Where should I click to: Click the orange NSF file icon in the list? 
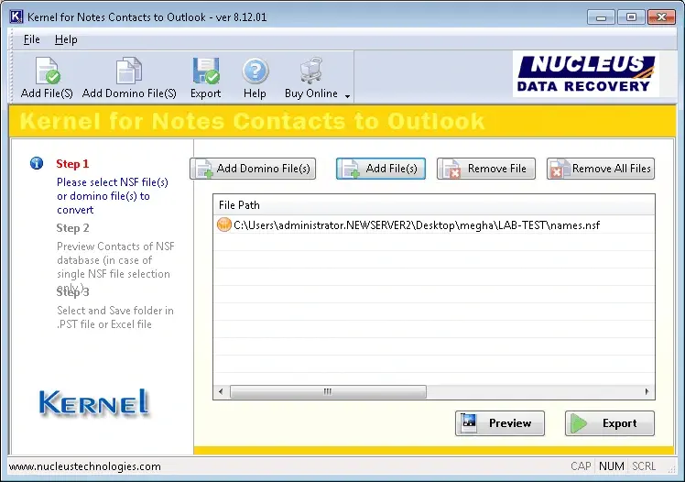[224, 225]
